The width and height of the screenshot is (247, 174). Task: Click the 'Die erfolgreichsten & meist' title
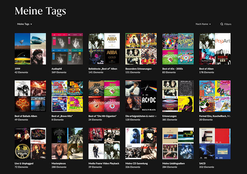coord(141,116)
